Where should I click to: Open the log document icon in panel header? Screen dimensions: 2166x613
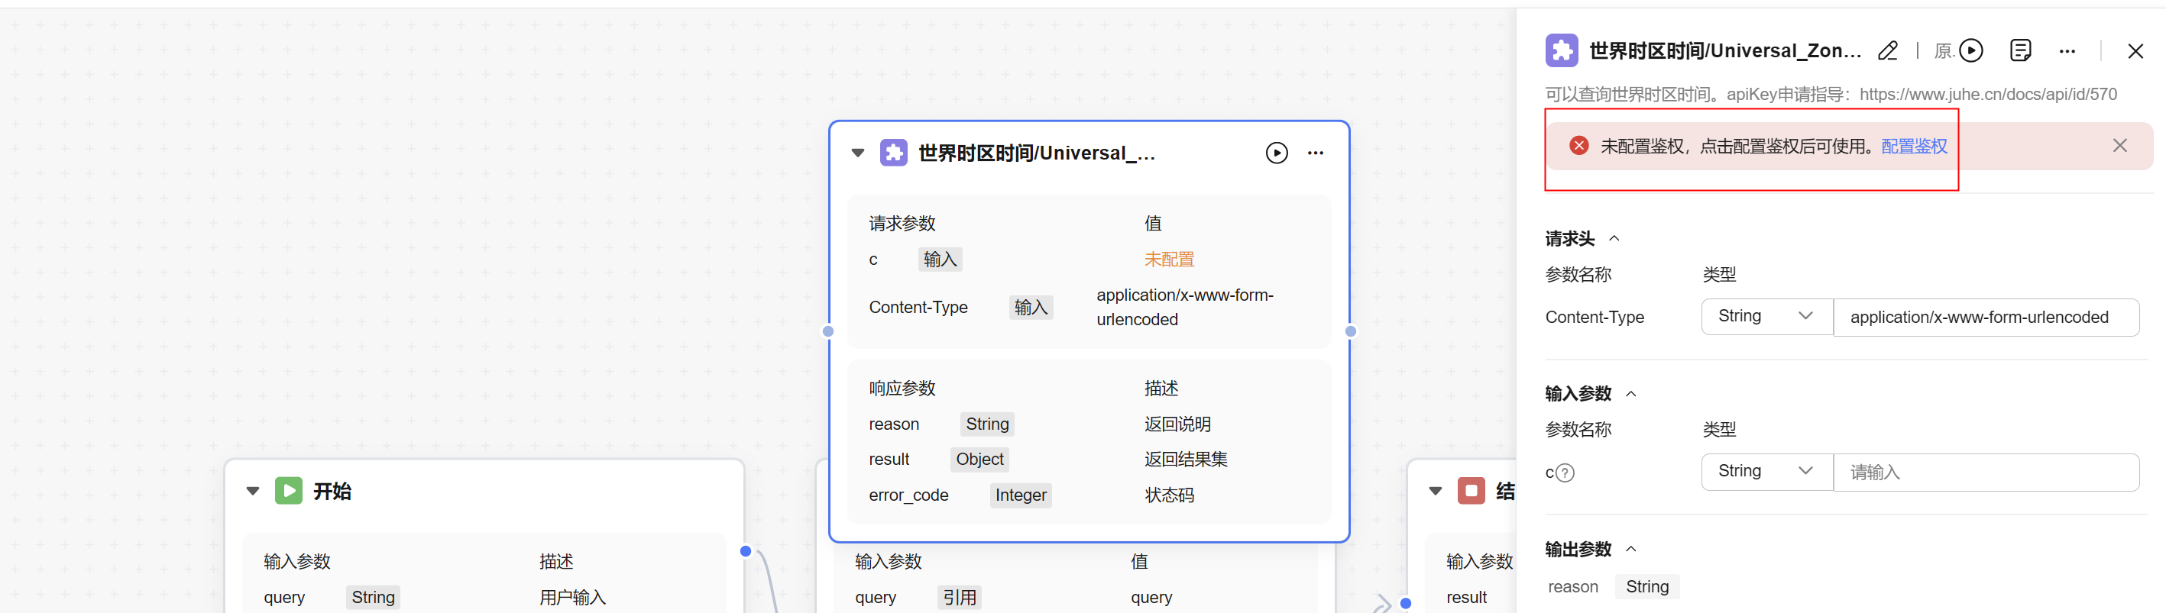2021,51
